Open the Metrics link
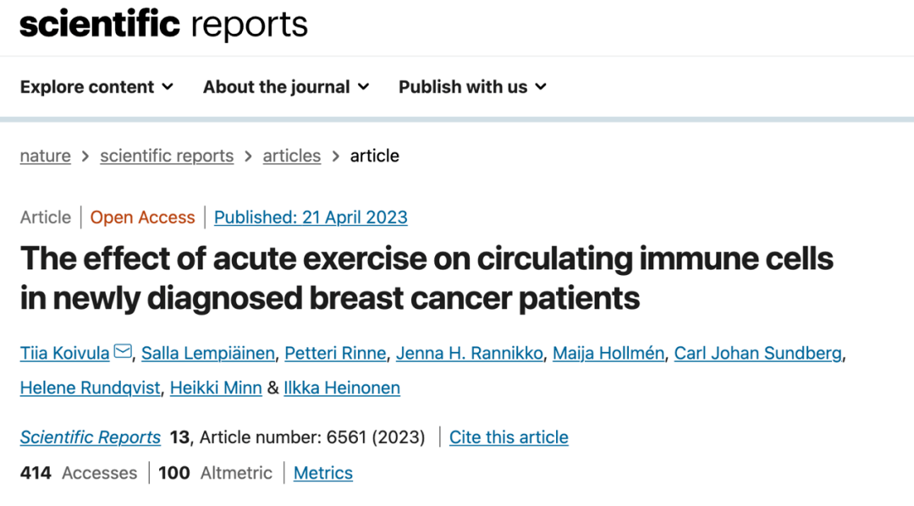 point(323,473)
